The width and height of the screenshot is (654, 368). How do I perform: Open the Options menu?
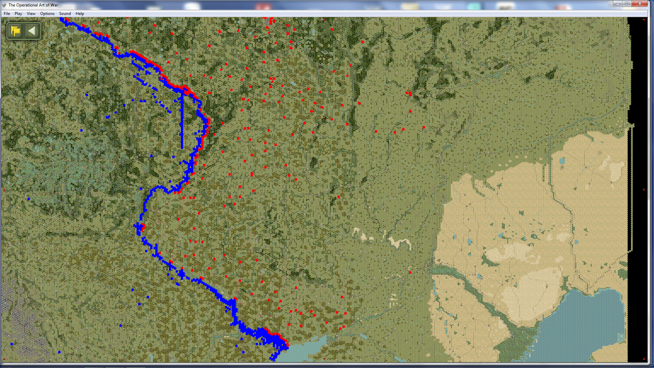(x=47, y=14)
